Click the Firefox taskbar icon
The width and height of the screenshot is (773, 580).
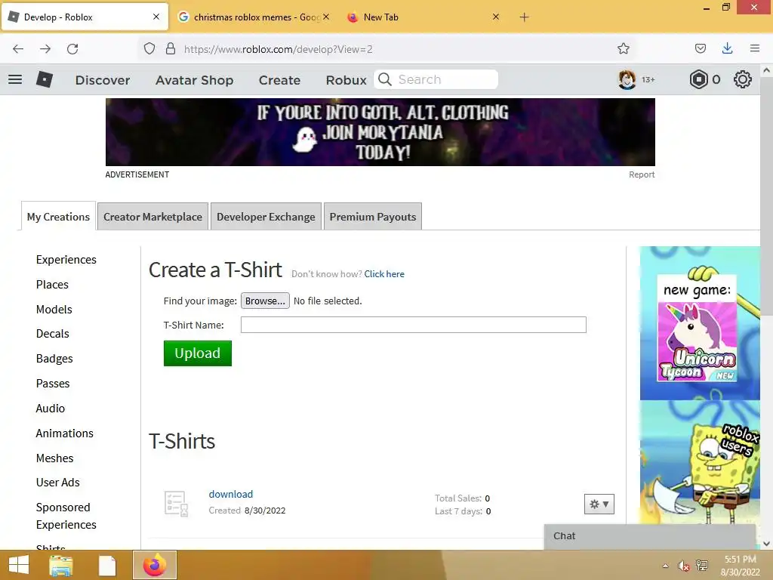pyautogui.click(x=154, y=565)
